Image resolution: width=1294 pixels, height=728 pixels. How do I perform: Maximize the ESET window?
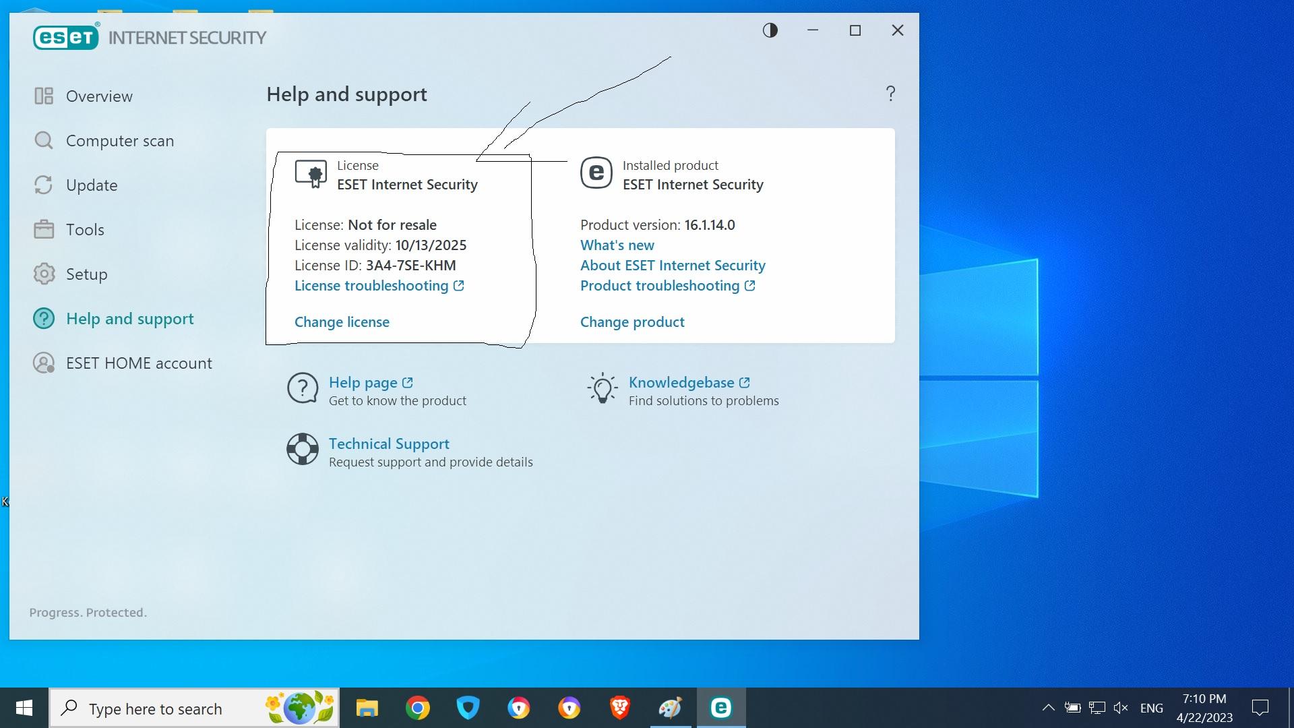click(x=855, y=30)
